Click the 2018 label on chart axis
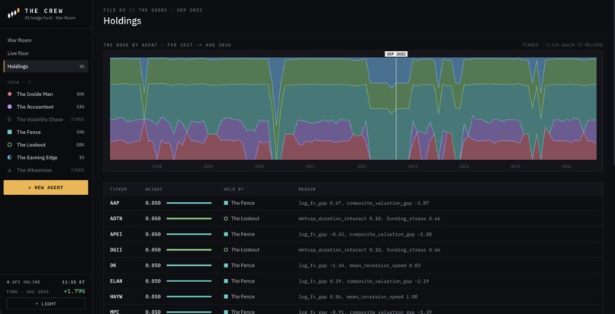This screenshot has height=314, width=615. tap(157, 166)
